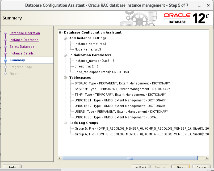Viewport: 214px width, 171px height.
Task: Select the Instance Name: rac3 row
Action: point(90,44)
